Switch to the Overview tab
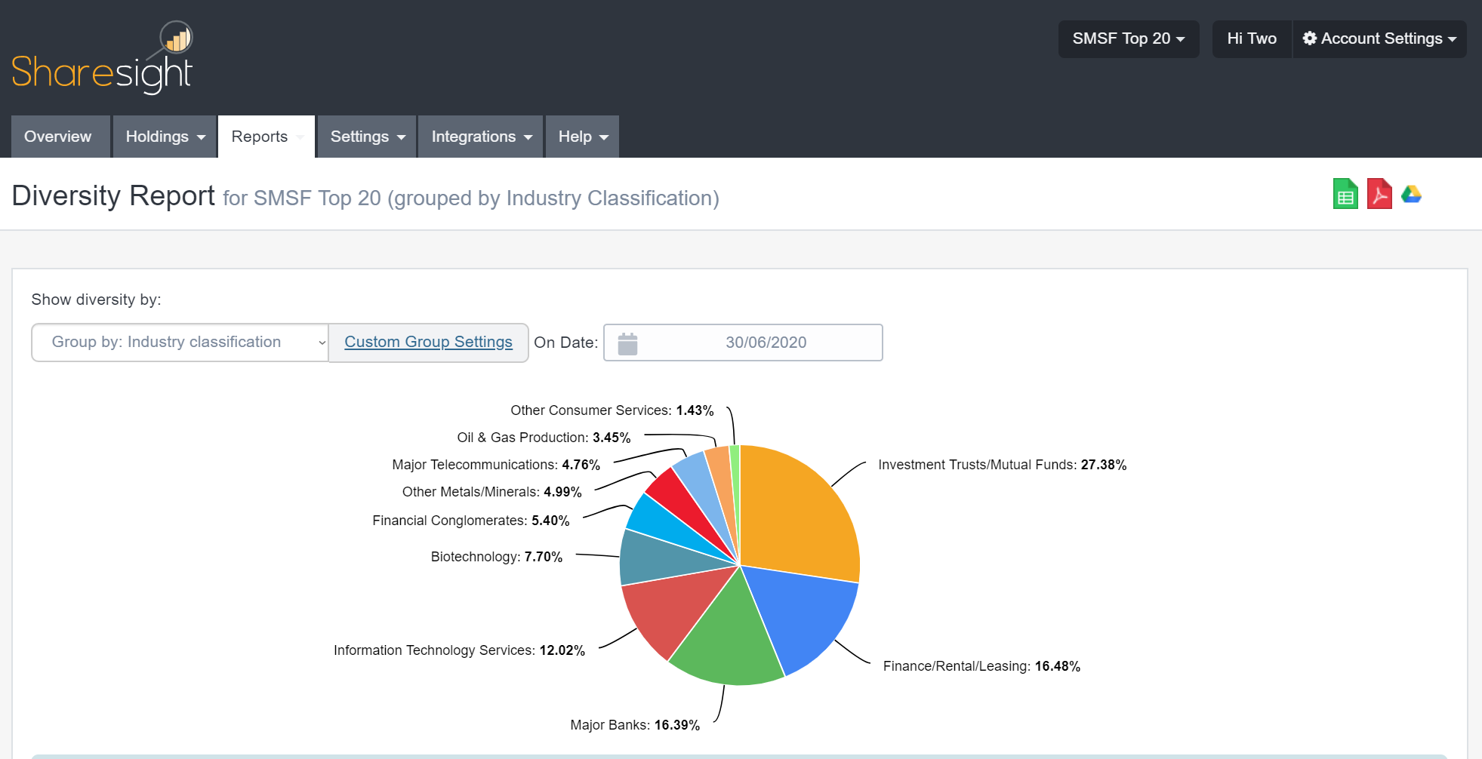 pos(58,137)
